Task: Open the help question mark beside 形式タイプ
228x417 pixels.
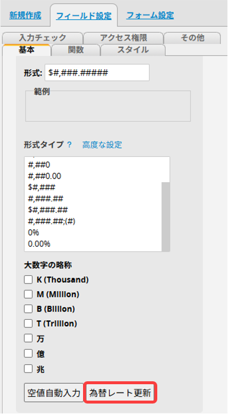Action: [69, 145]
